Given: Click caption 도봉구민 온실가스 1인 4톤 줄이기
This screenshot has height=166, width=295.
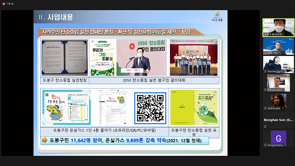Looking at the screenshot, I should [105, 130].
